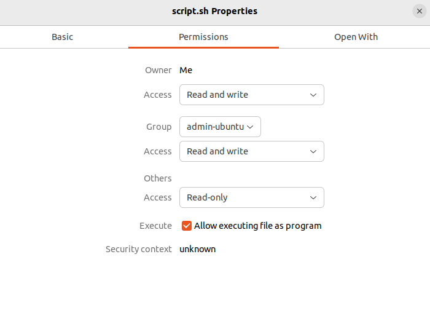This screenshot has width=430, height=334.
Task: Untick the Execute checkbox
Action: (187, 226)
